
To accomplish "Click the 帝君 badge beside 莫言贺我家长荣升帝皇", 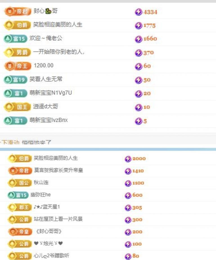I will click(x=20, y=171).
